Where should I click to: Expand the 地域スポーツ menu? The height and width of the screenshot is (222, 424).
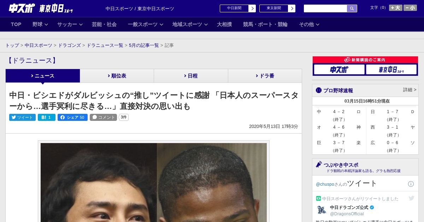(x=190, y=24)
